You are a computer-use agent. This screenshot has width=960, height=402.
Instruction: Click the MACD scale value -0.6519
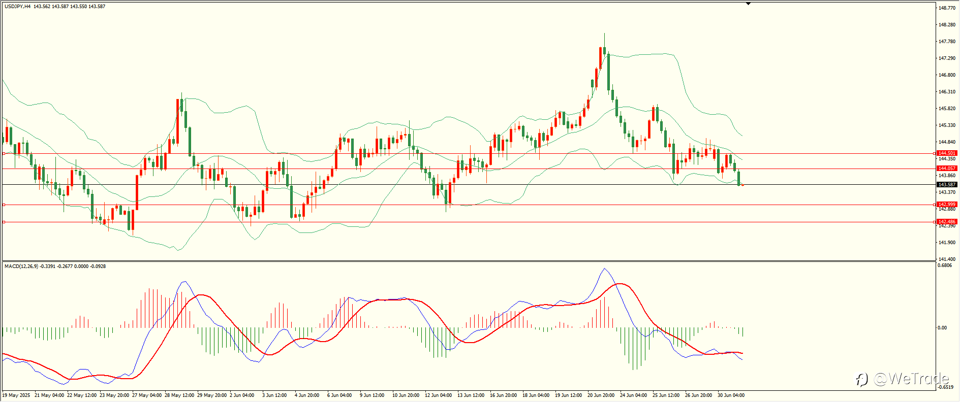point(945,387)
